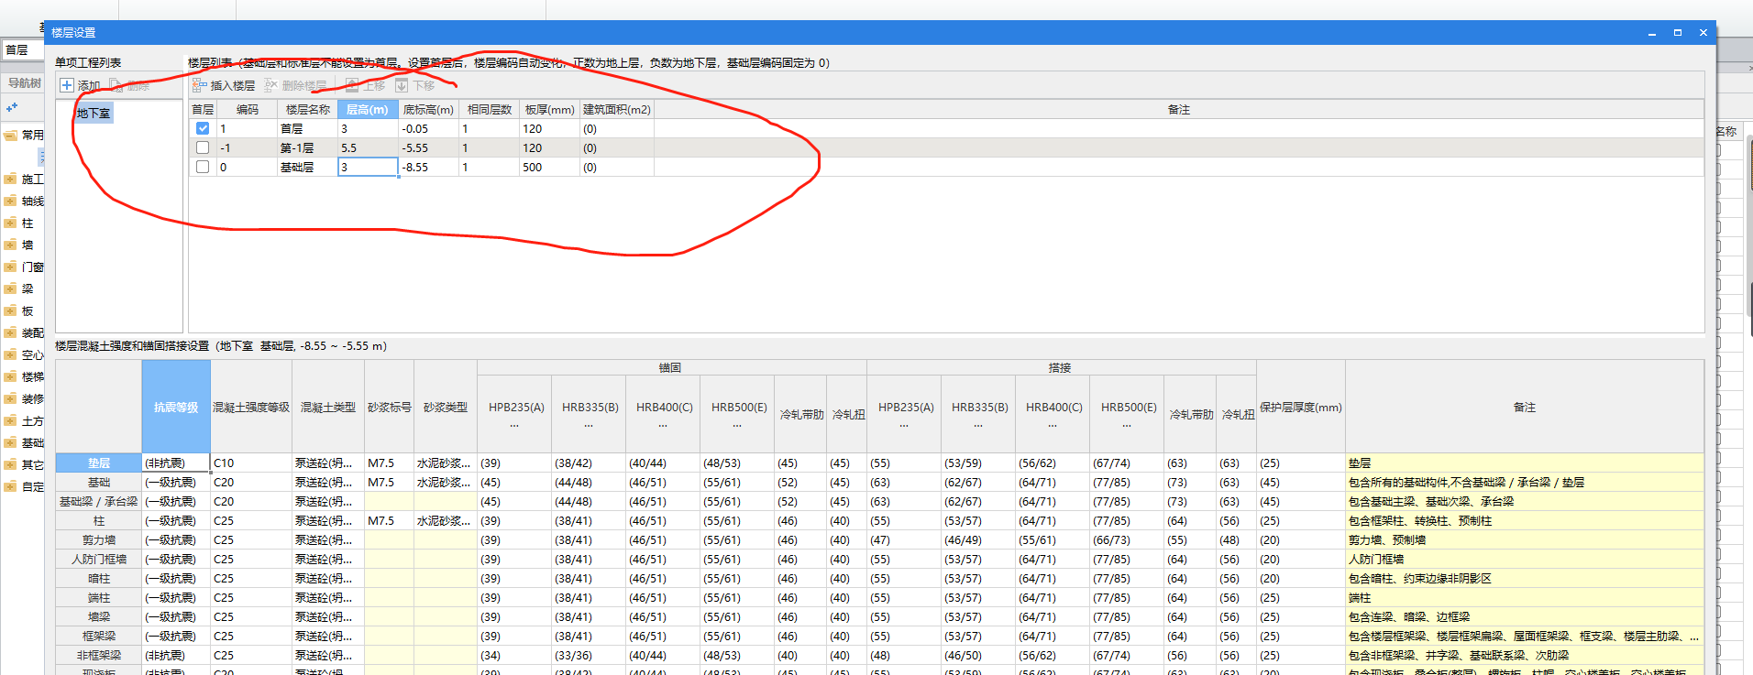Open the 首层 floor selector in main window
Image resolution: width=1753 pixels, height=675 pixels.
tap(22, 50)
